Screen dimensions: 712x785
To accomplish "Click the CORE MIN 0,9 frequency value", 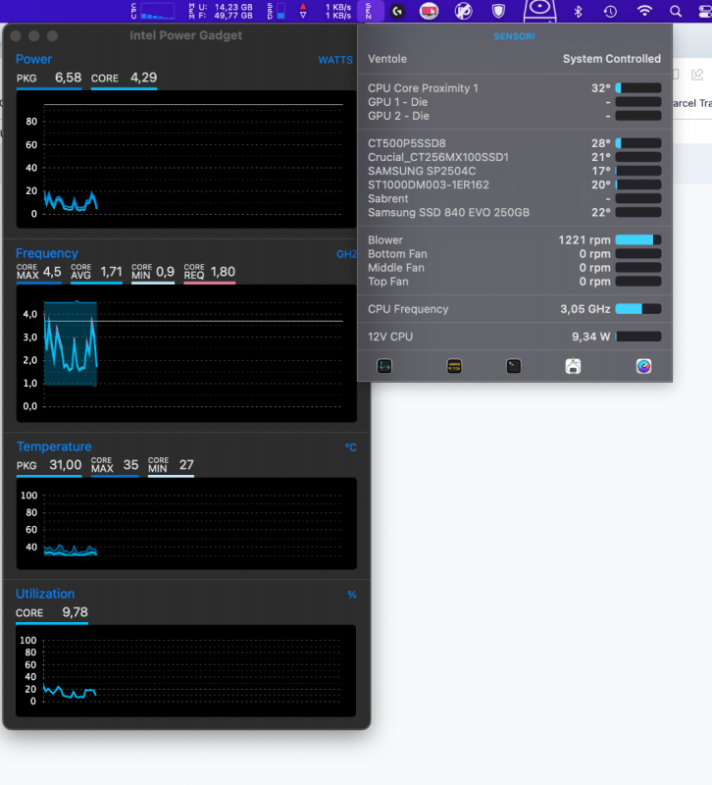I will [x=153, y=273].
